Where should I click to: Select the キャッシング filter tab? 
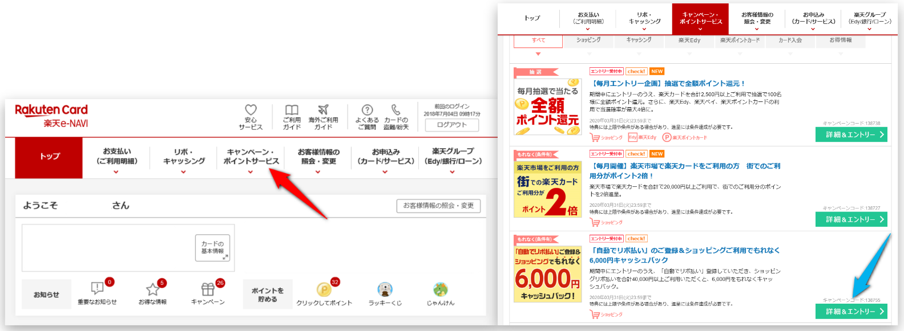pyautogui.click(x=639, y=40)
